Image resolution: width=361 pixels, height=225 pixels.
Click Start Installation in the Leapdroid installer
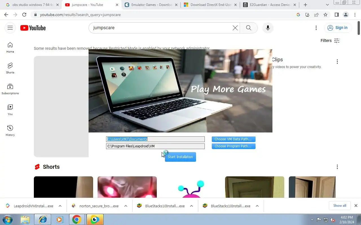click(x=180, y=157)
